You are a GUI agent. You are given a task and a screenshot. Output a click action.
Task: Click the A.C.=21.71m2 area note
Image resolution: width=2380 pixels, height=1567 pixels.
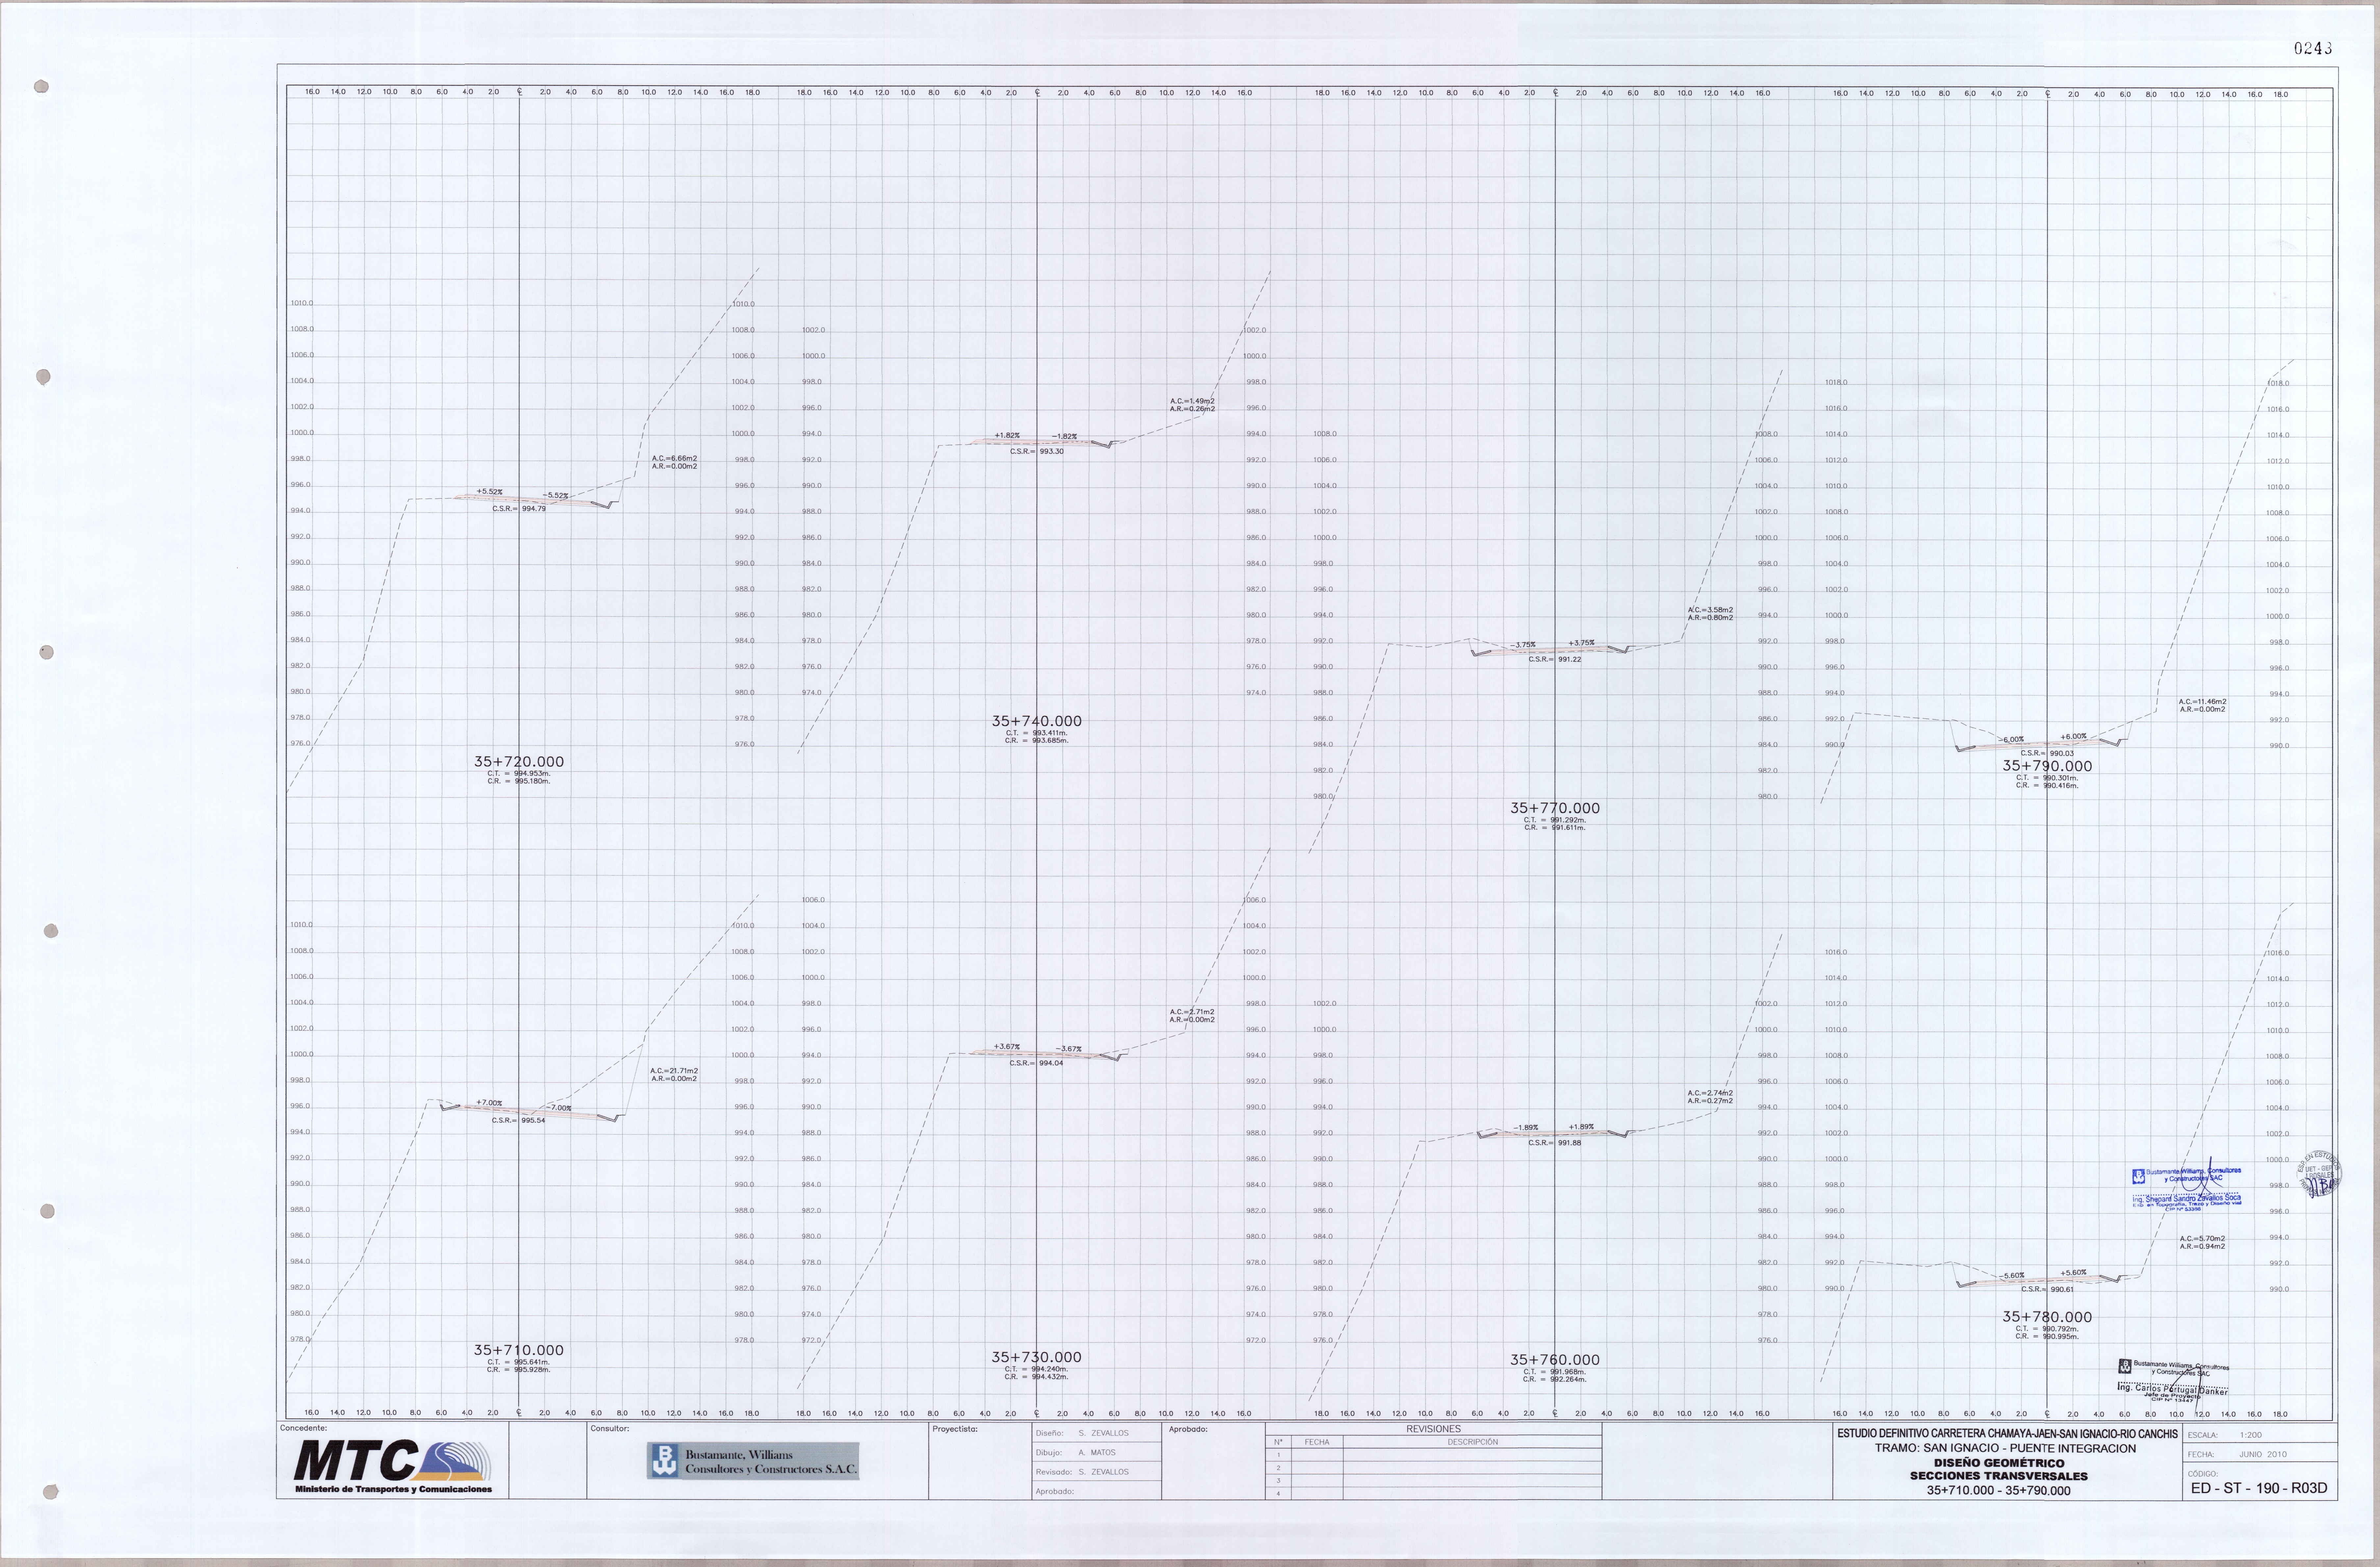[x=674, y=1071]
